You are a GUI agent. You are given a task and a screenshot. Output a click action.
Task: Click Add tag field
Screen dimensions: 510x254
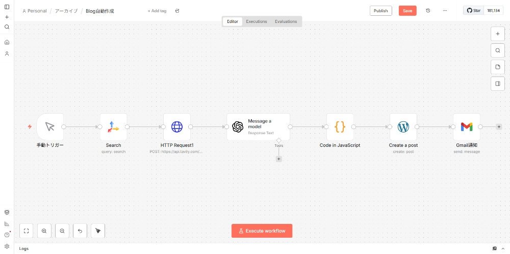point(157,11)
